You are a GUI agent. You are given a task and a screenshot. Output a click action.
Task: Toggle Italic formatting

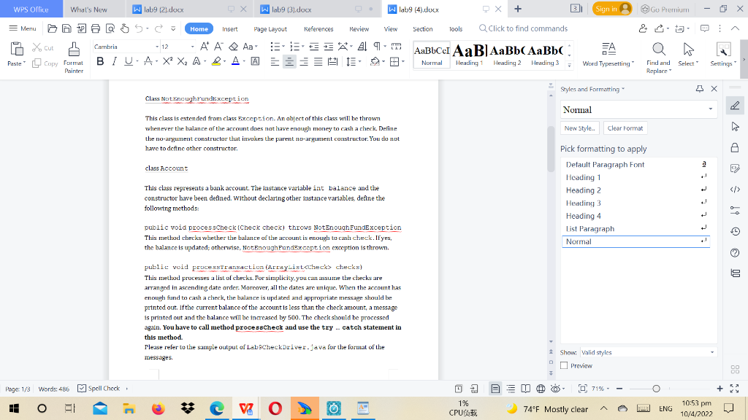115,61
